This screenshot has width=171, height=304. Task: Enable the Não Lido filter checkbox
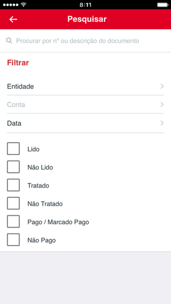pos(13,167)
